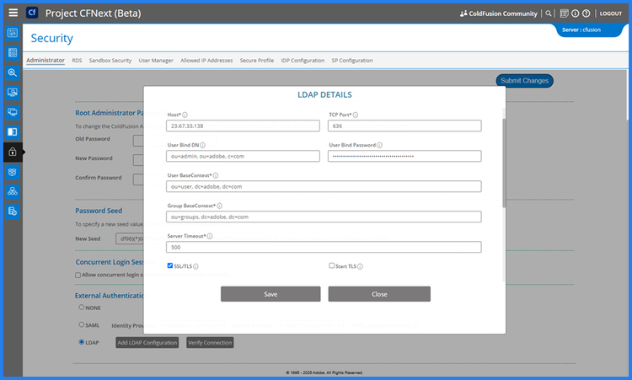
Task: Open the Sandbox Security tab
Action: click(110, 61)
